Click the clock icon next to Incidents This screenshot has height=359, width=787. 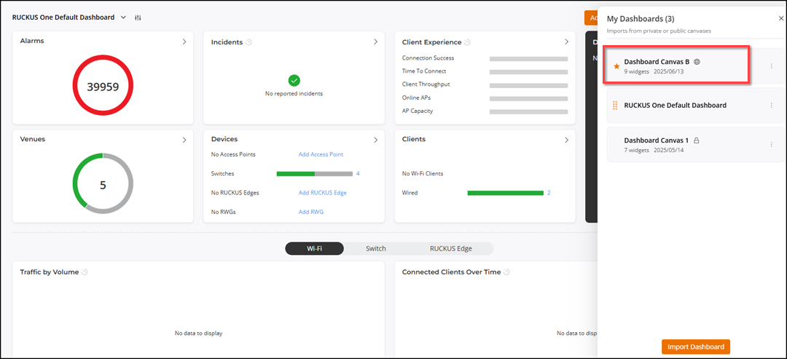pyautogui.click(x=248, y=42)
